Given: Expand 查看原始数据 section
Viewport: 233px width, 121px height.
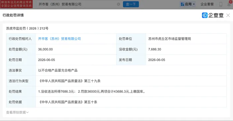Looking at the screenshot, I should pyautogui.click(x=17, y=112).
